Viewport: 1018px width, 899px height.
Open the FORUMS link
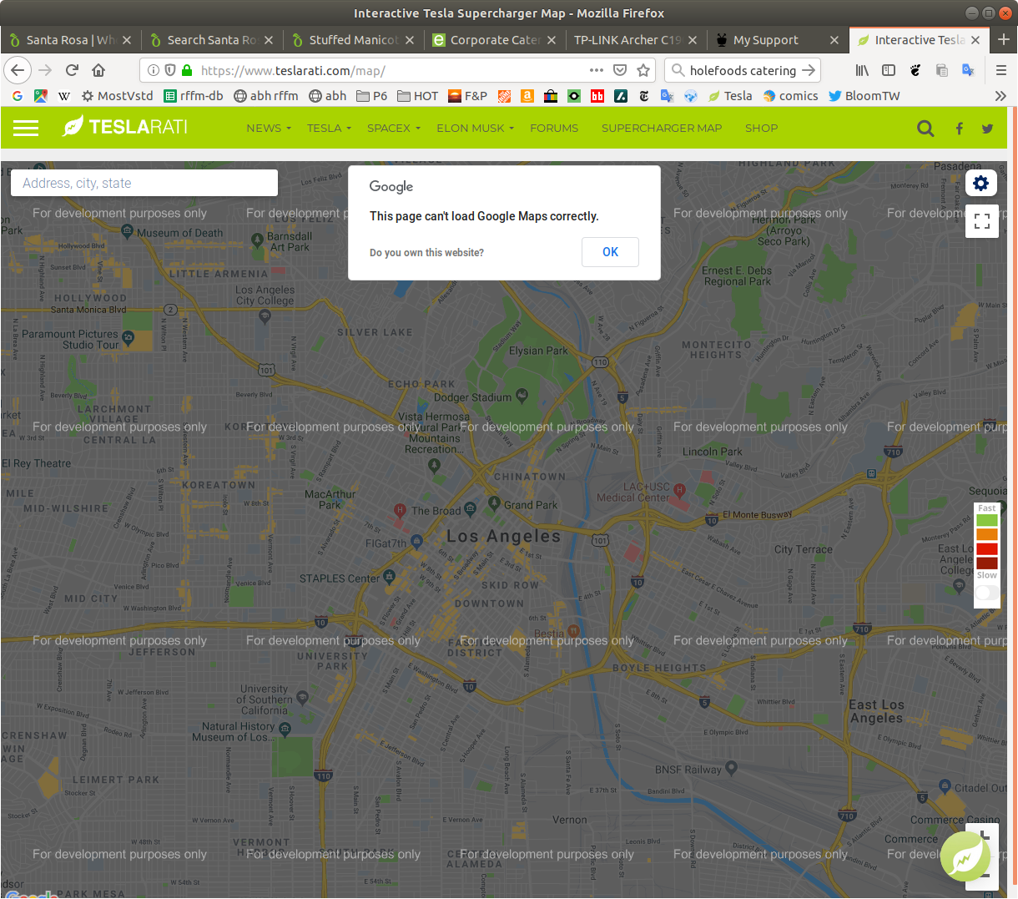coord(554,128)
